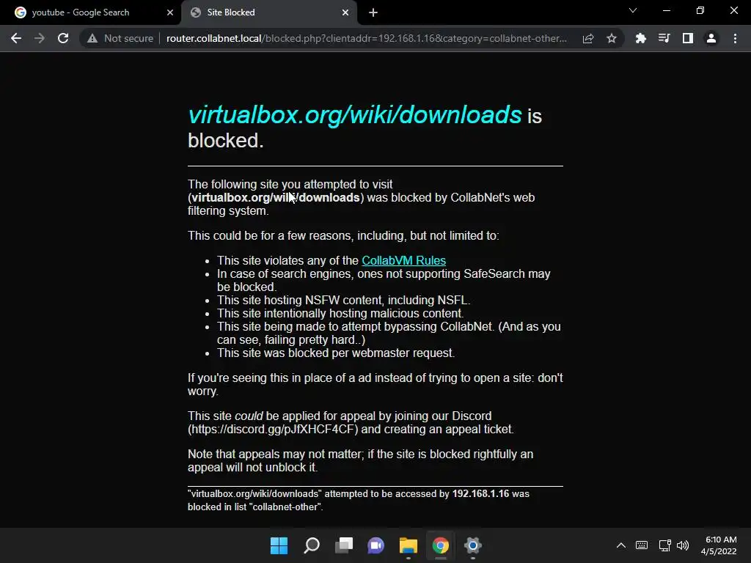Open Settings gear on the taskbar

(x=473, y=545)
